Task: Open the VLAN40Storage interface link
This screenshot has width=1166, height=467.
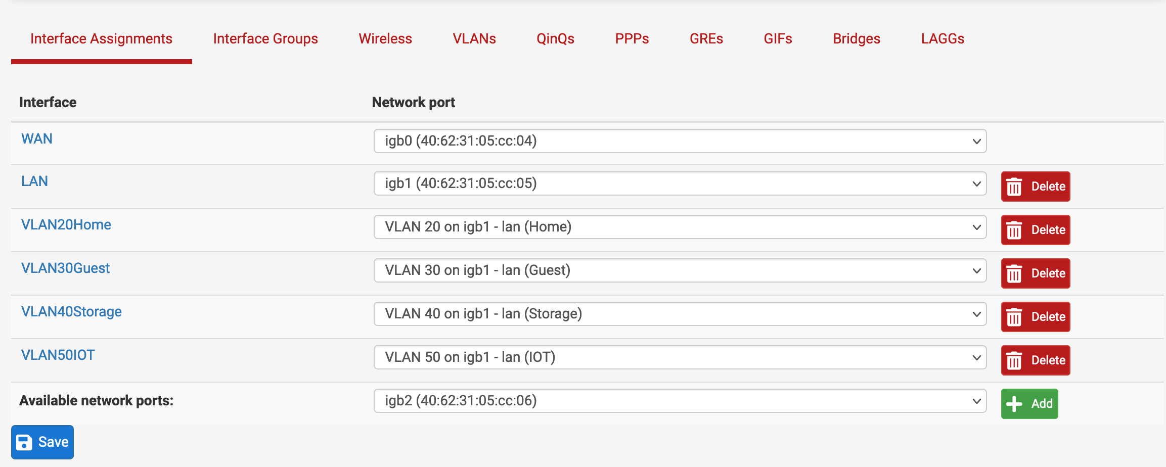Action: (x=71, y=312)
